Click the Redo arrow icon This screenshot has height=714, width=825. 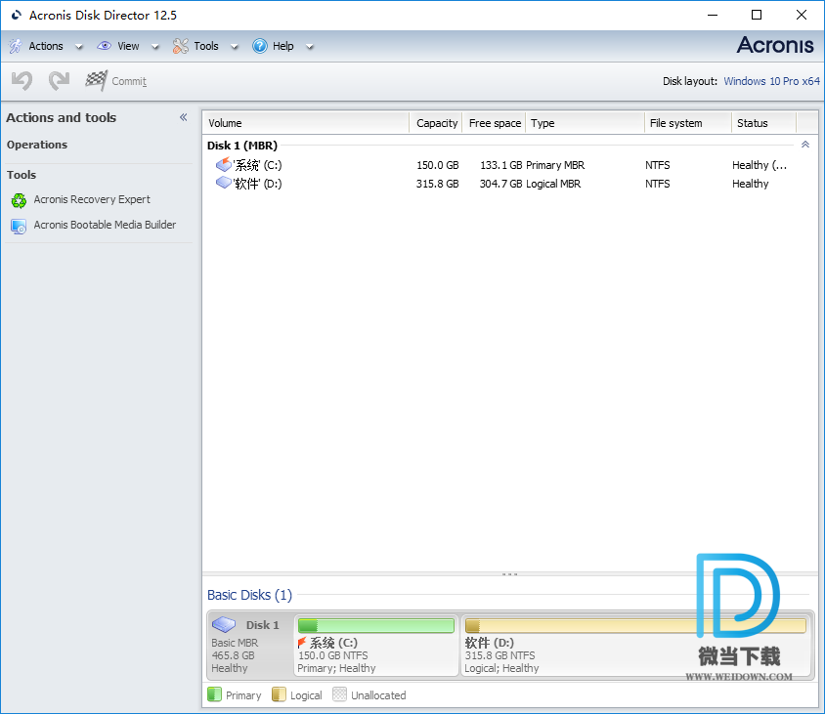pyautogui.click(x=59, y=81)
